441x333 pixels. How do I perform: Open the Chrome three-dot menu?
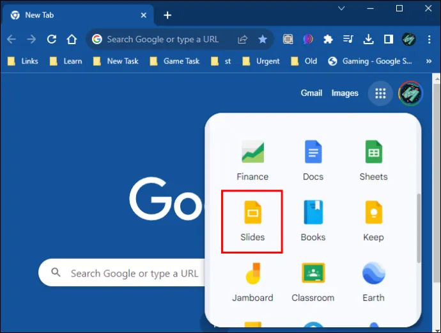pyautogui.click(x=429, y=39)
